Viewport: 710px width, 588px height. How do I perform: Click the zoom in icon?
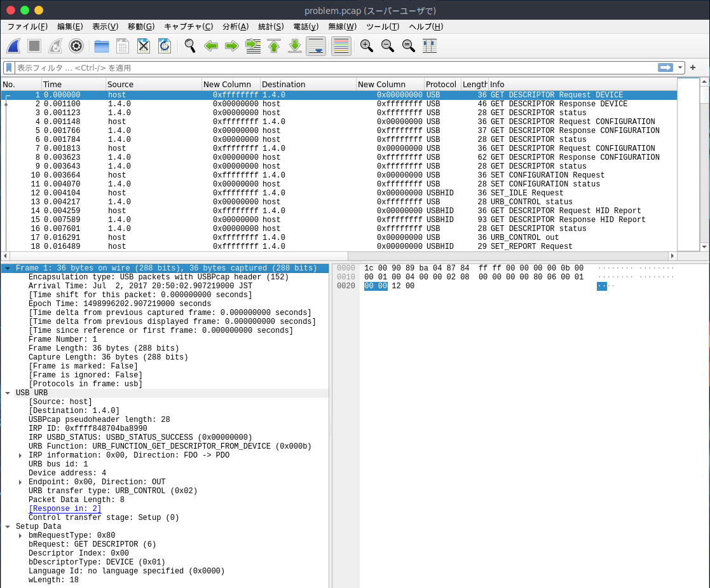[366, 46]
